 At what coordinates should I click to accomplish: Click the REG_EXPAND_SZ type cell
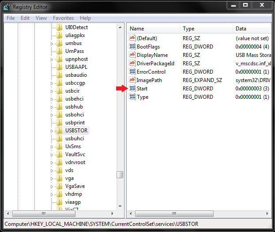click(202, 80)
